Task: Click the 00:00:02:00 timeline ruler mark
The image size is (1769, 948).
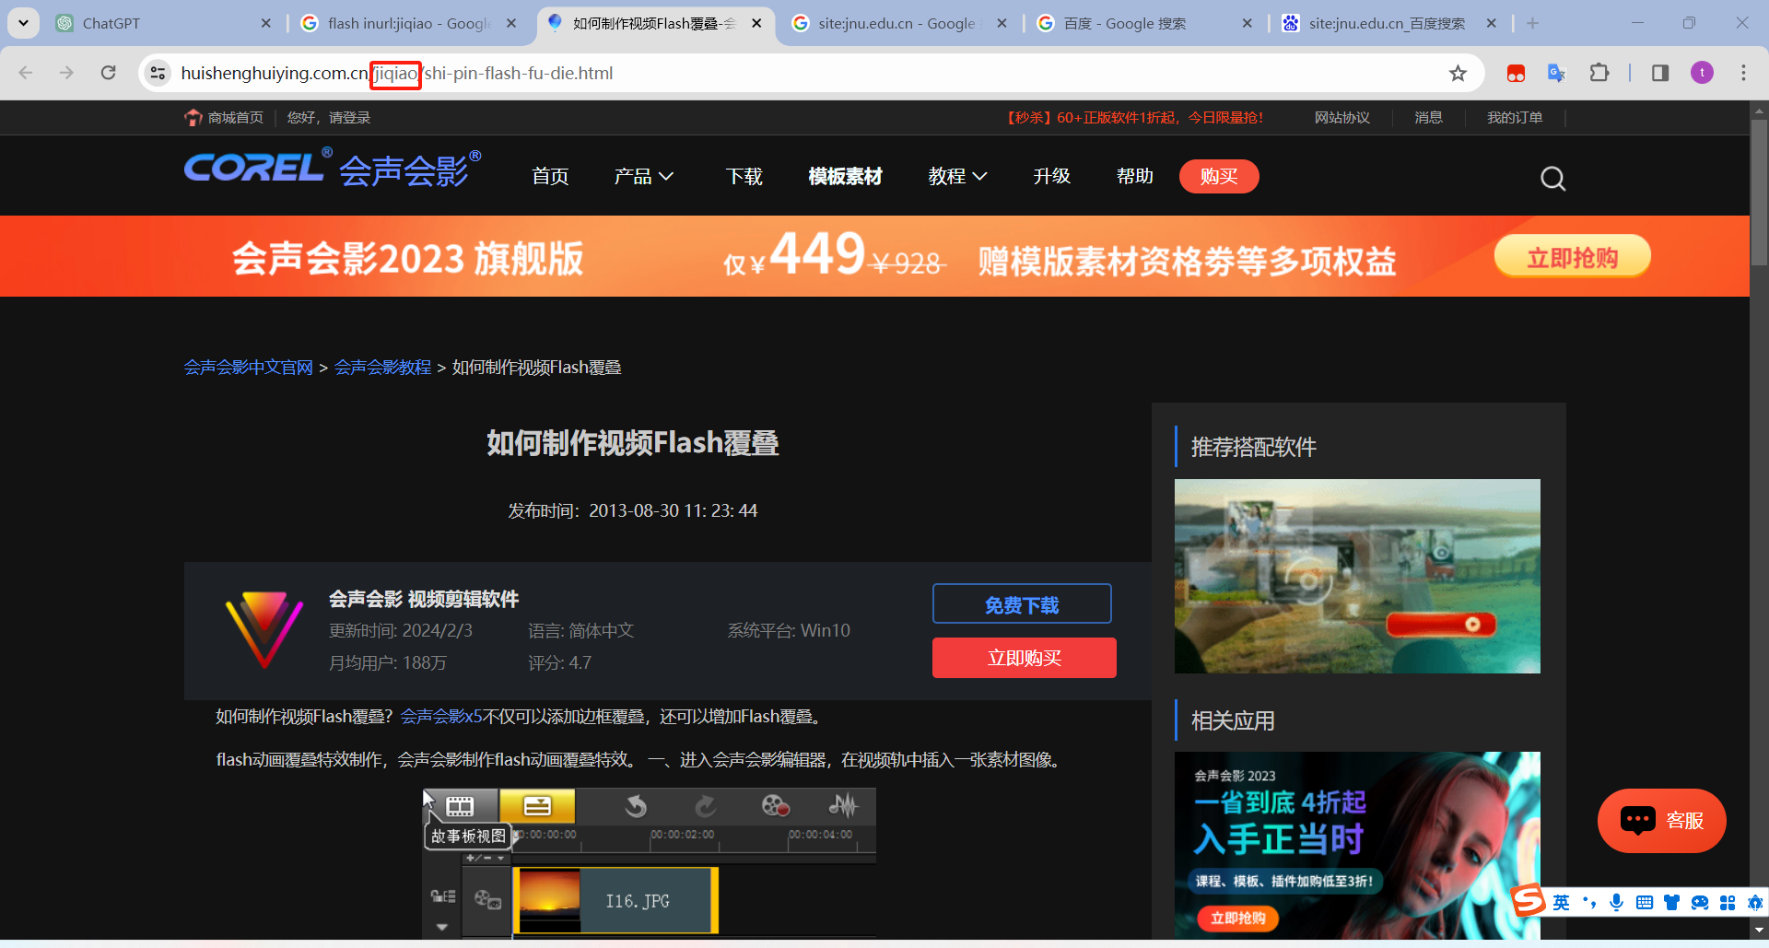Action: pos(683,835)
